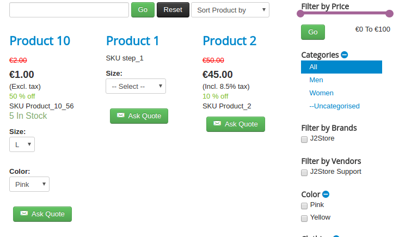
Task: Open the Product 2 title link
Action: [229, 41]
